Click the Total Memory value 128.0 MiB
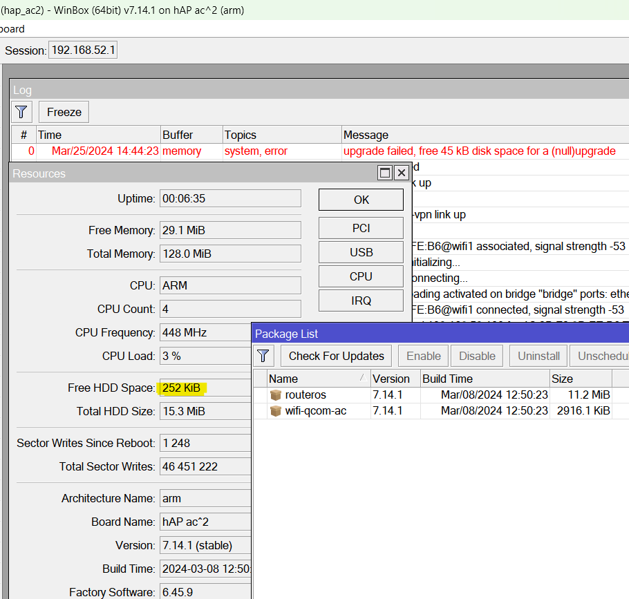This screenshot has width=629, height=599. pyautogui.click(x=230, y=254)
